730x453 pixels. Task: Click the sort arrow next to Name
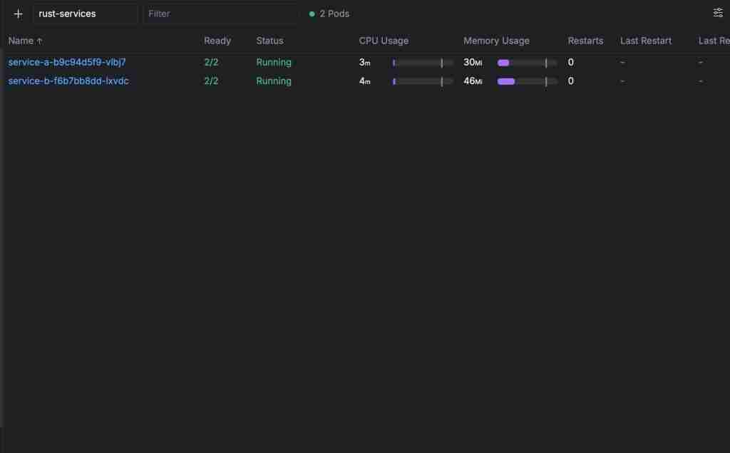(x=39, y=41)
